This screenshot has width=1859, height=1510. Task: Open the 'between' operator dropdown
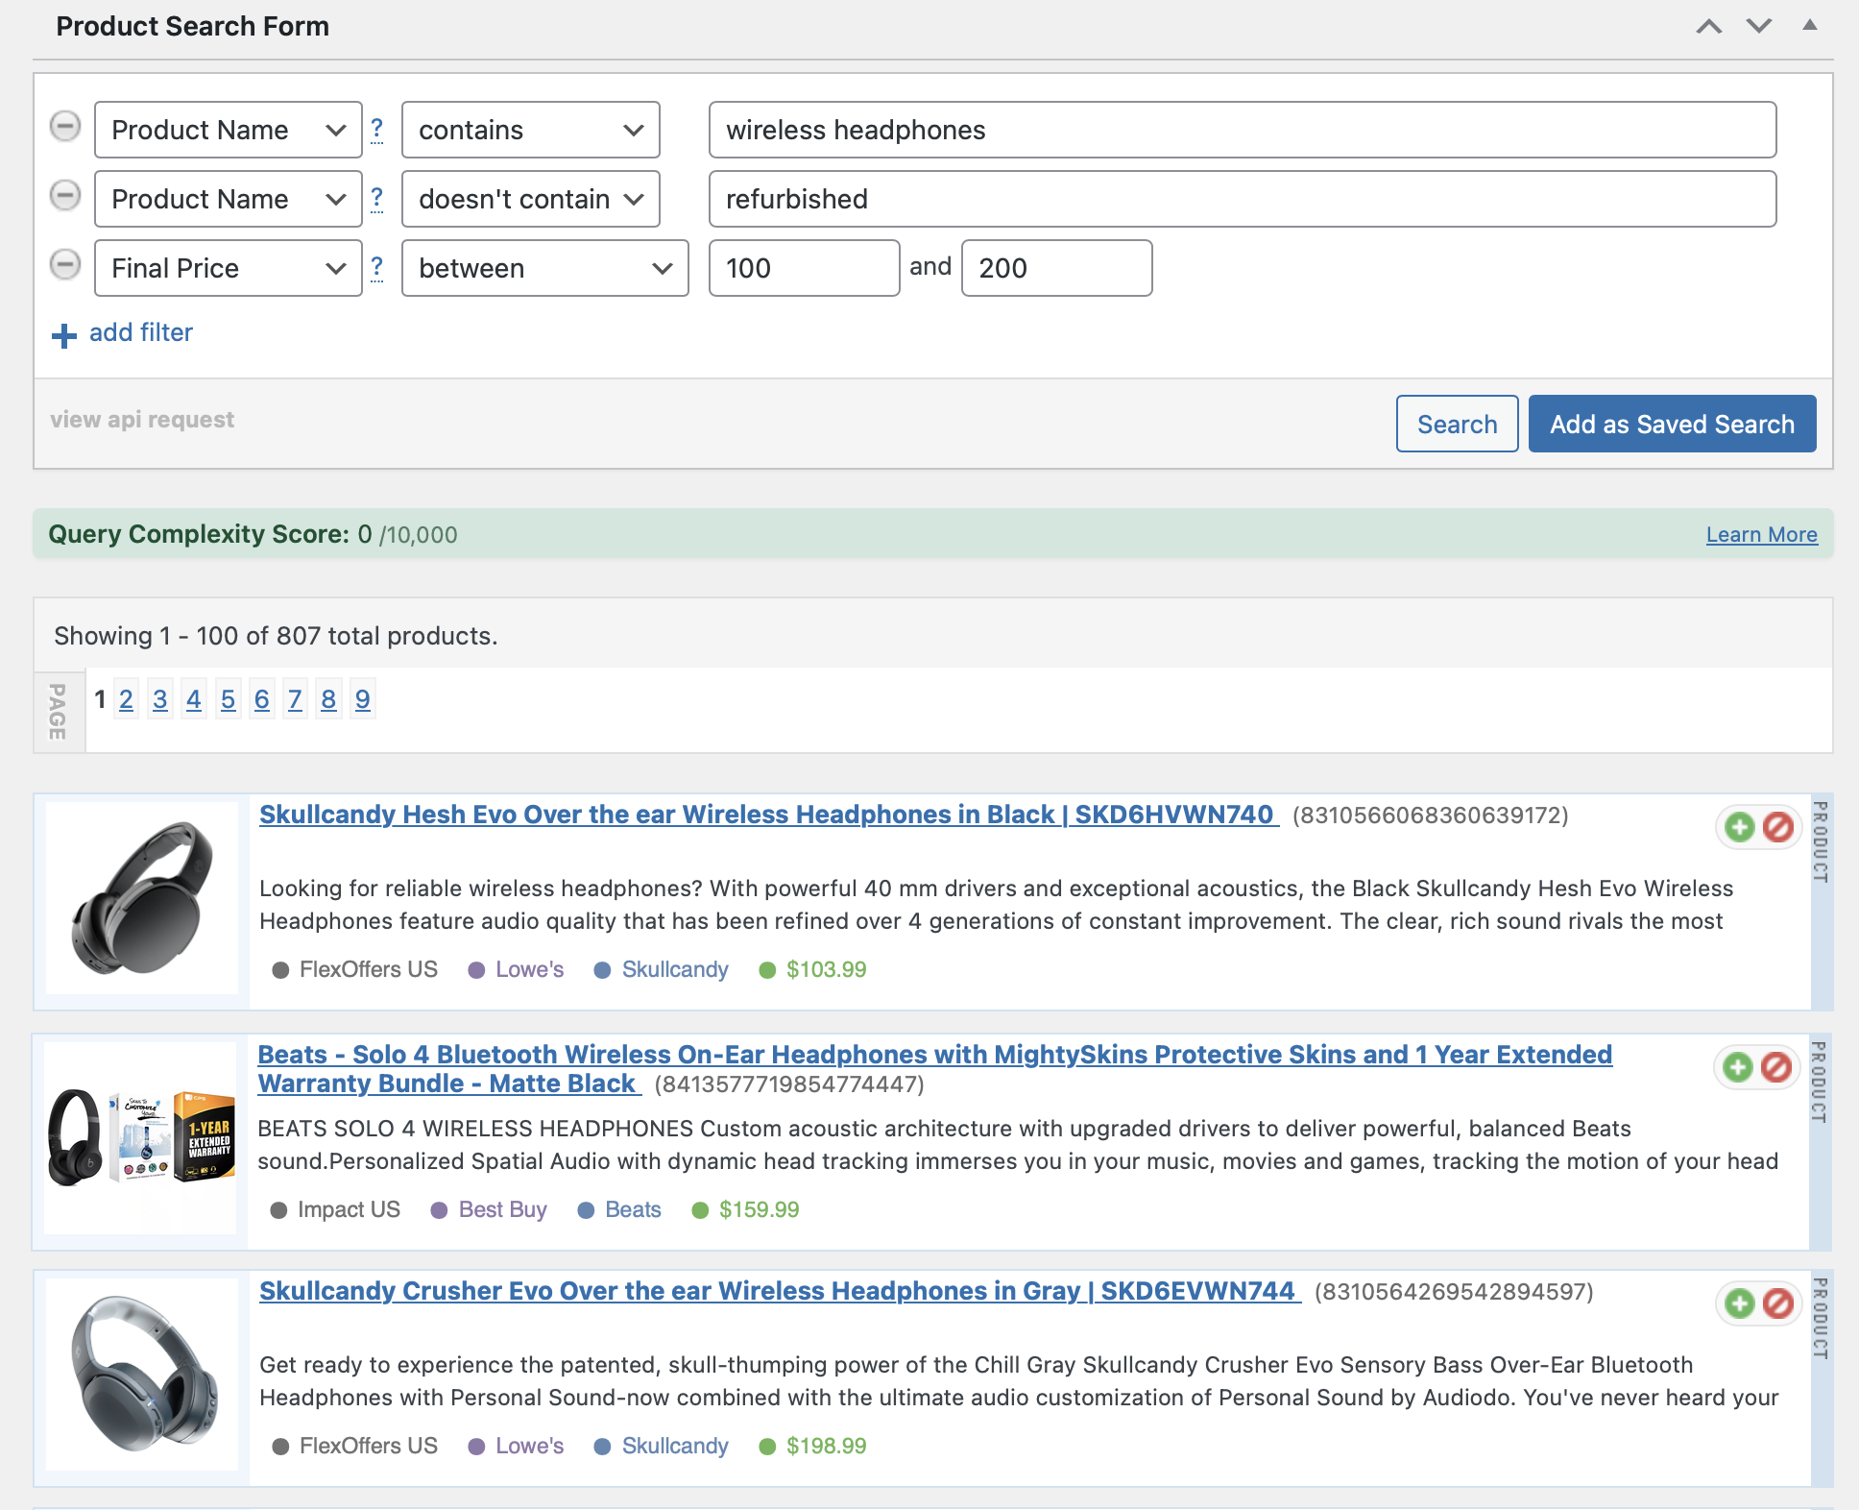point(544,268)
